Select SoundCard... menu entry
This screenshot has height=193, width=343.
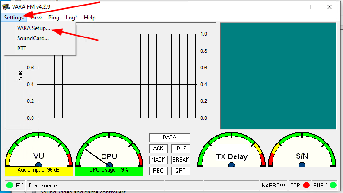click(33, 38)
